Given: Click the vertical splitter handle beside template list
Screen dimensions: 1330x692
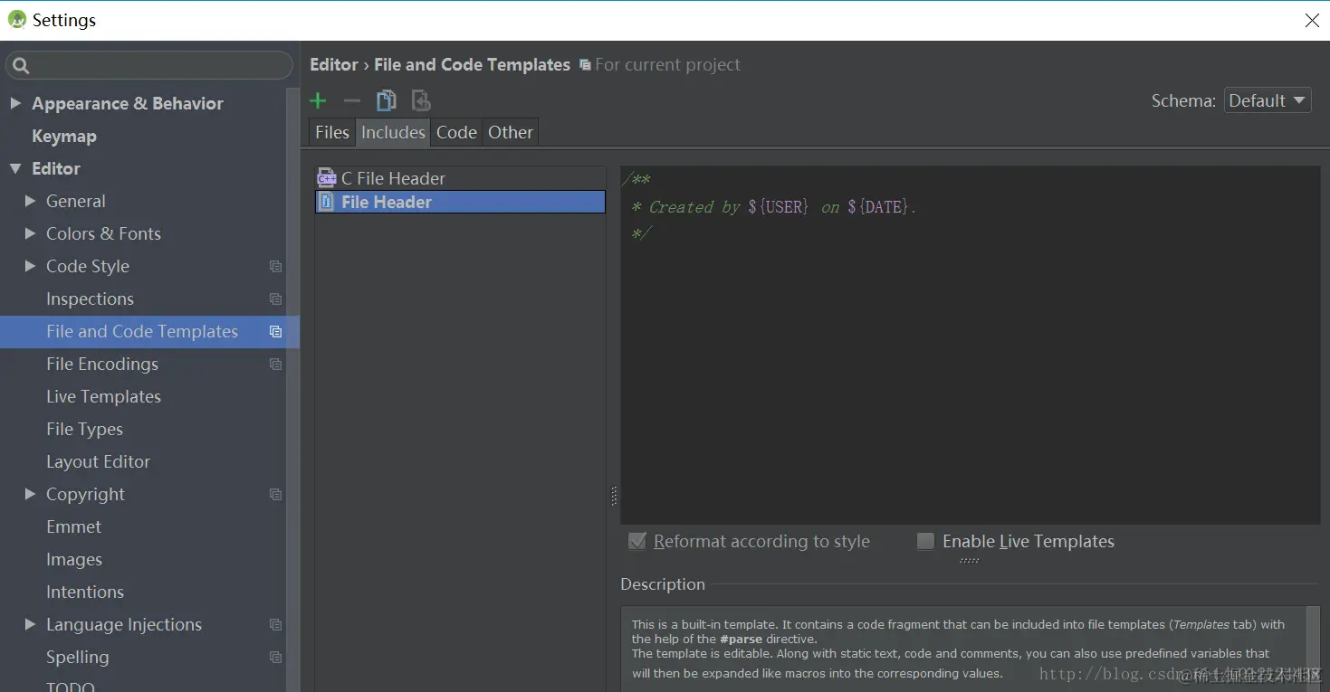Looking at the screenshot, I should [x=614, y=496].
